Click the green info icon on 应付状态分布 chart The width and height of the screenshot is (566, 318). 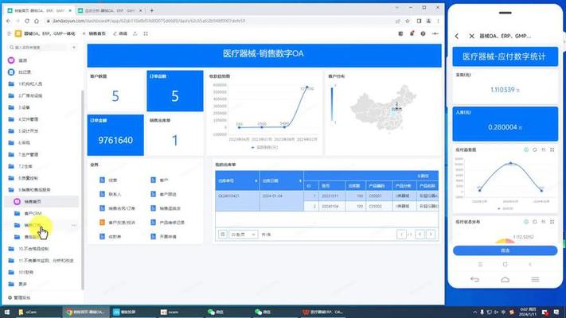(x=526, y=222)
